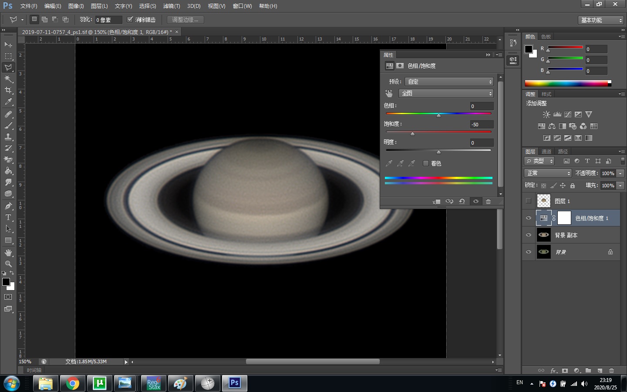Select the Magic Wand tool
This screenshot has width=627, height=392.
8,79
